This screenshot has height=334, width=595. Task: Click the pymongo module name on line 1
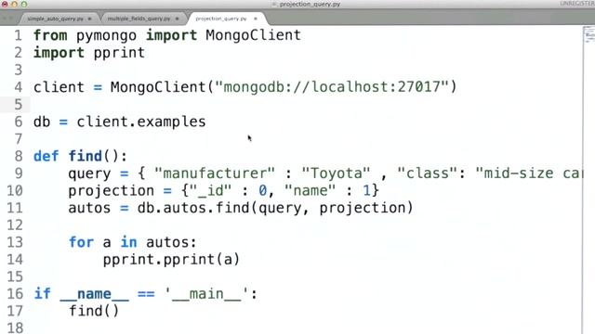(x=106, y=36)
